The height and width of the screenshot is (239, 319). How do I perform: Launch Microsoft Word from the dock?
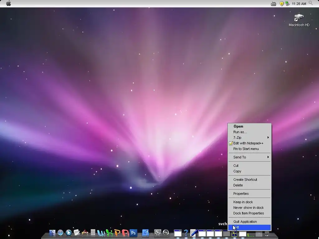[x=101, y=233]
